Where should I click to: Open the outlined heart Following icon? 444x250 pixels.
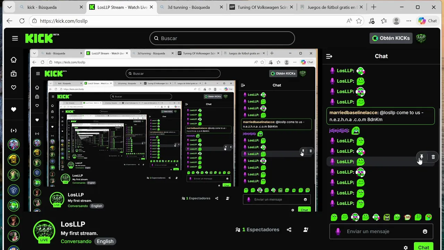14,87
